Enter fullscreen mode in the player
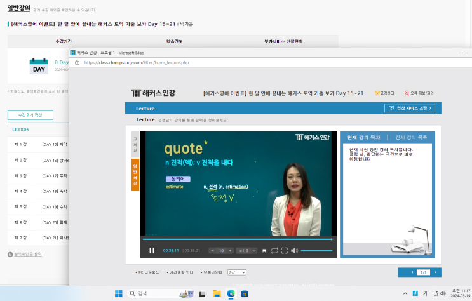Image resolution: width=472 pixels, height=301 pixels. [285, 250]
